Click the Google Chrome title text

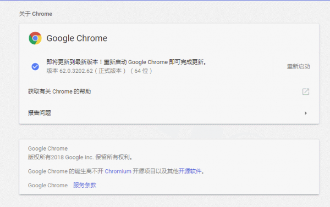(x=77, y=38)
